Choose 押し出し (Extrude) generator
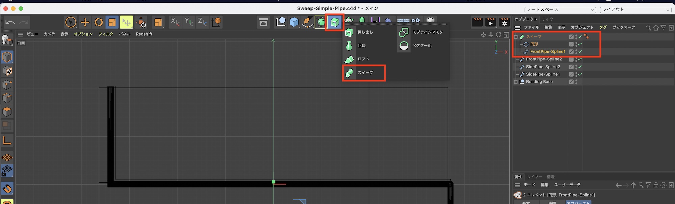The height and width of the screenshot is (204, 675). [x=364, y=32]
